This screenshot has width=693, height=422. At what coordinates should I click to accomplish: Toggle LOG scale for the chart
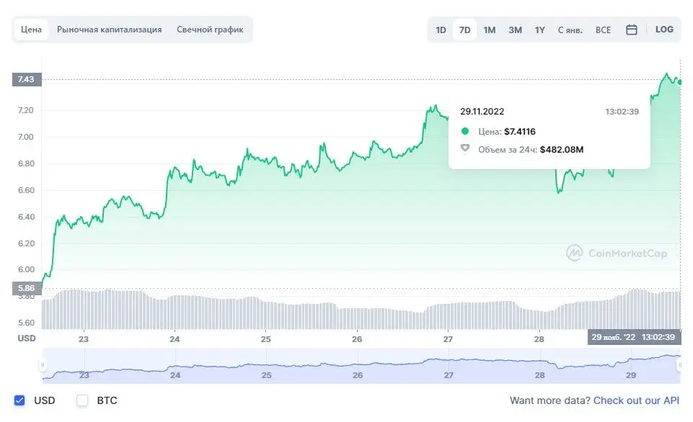coord(664,30)
